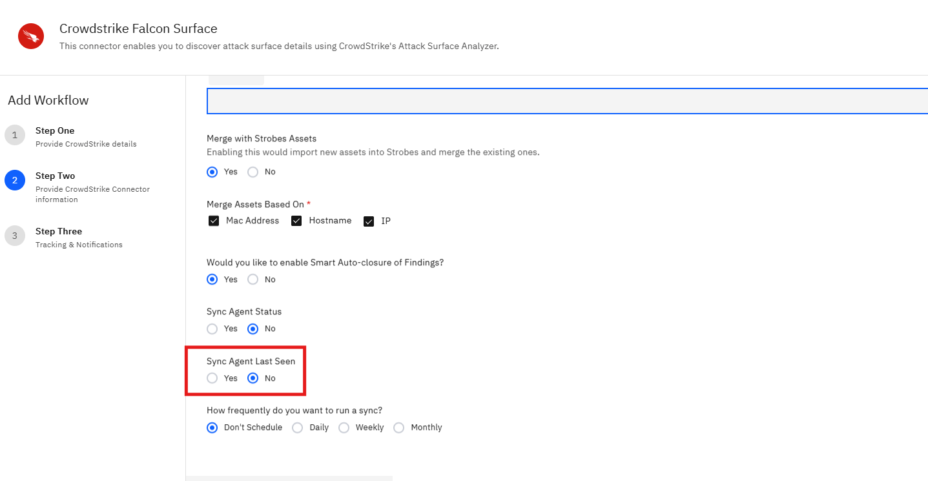This screenshot has height=481, width=928.
Task: Select Yes for Merge with Strobes Assets
Action: [212, 172]
